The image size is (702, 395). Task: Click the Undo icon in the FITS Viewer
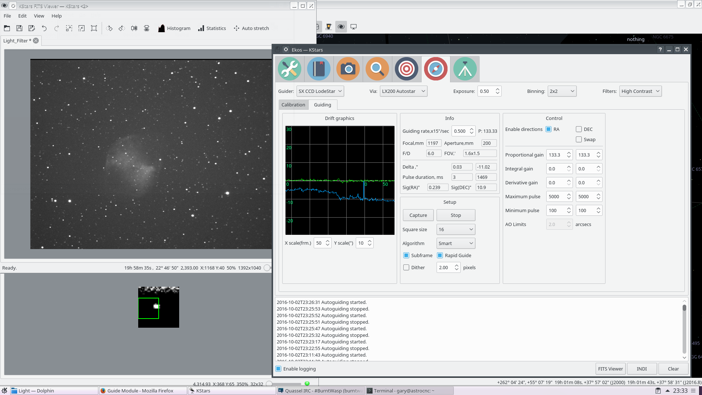pyautogui.click(x=44, y=28)
